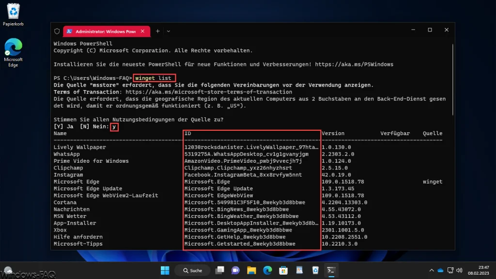The width and height of the screenshot is (496, 279).
Task: Click the ID 'Microsoft.Getstarted_8wekyb3d8bbwe'
Action: tap(240, 244)
